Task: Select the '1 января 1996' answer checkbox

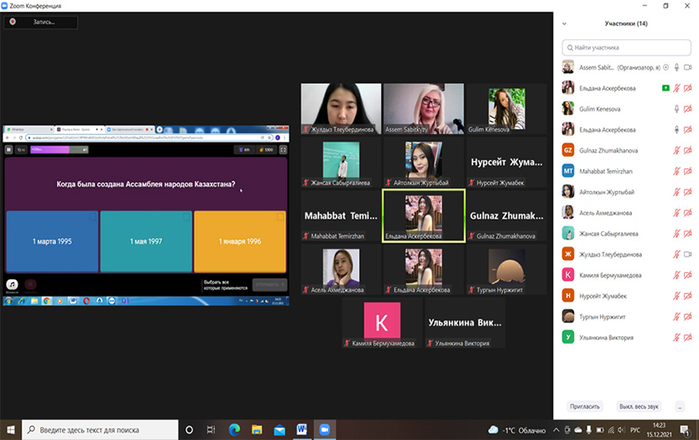Action: 279,216
